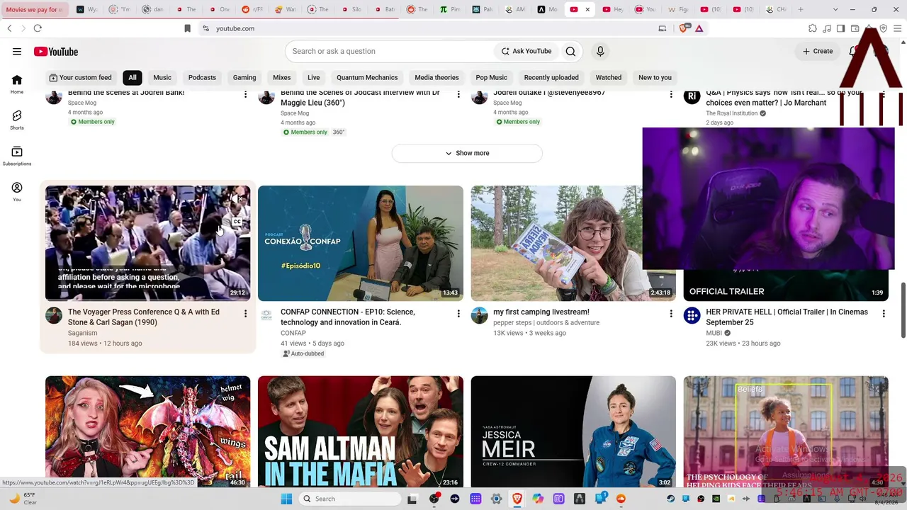Select the New to you chip
Viewport: 907px width, 510px height.
coord(655,77)
